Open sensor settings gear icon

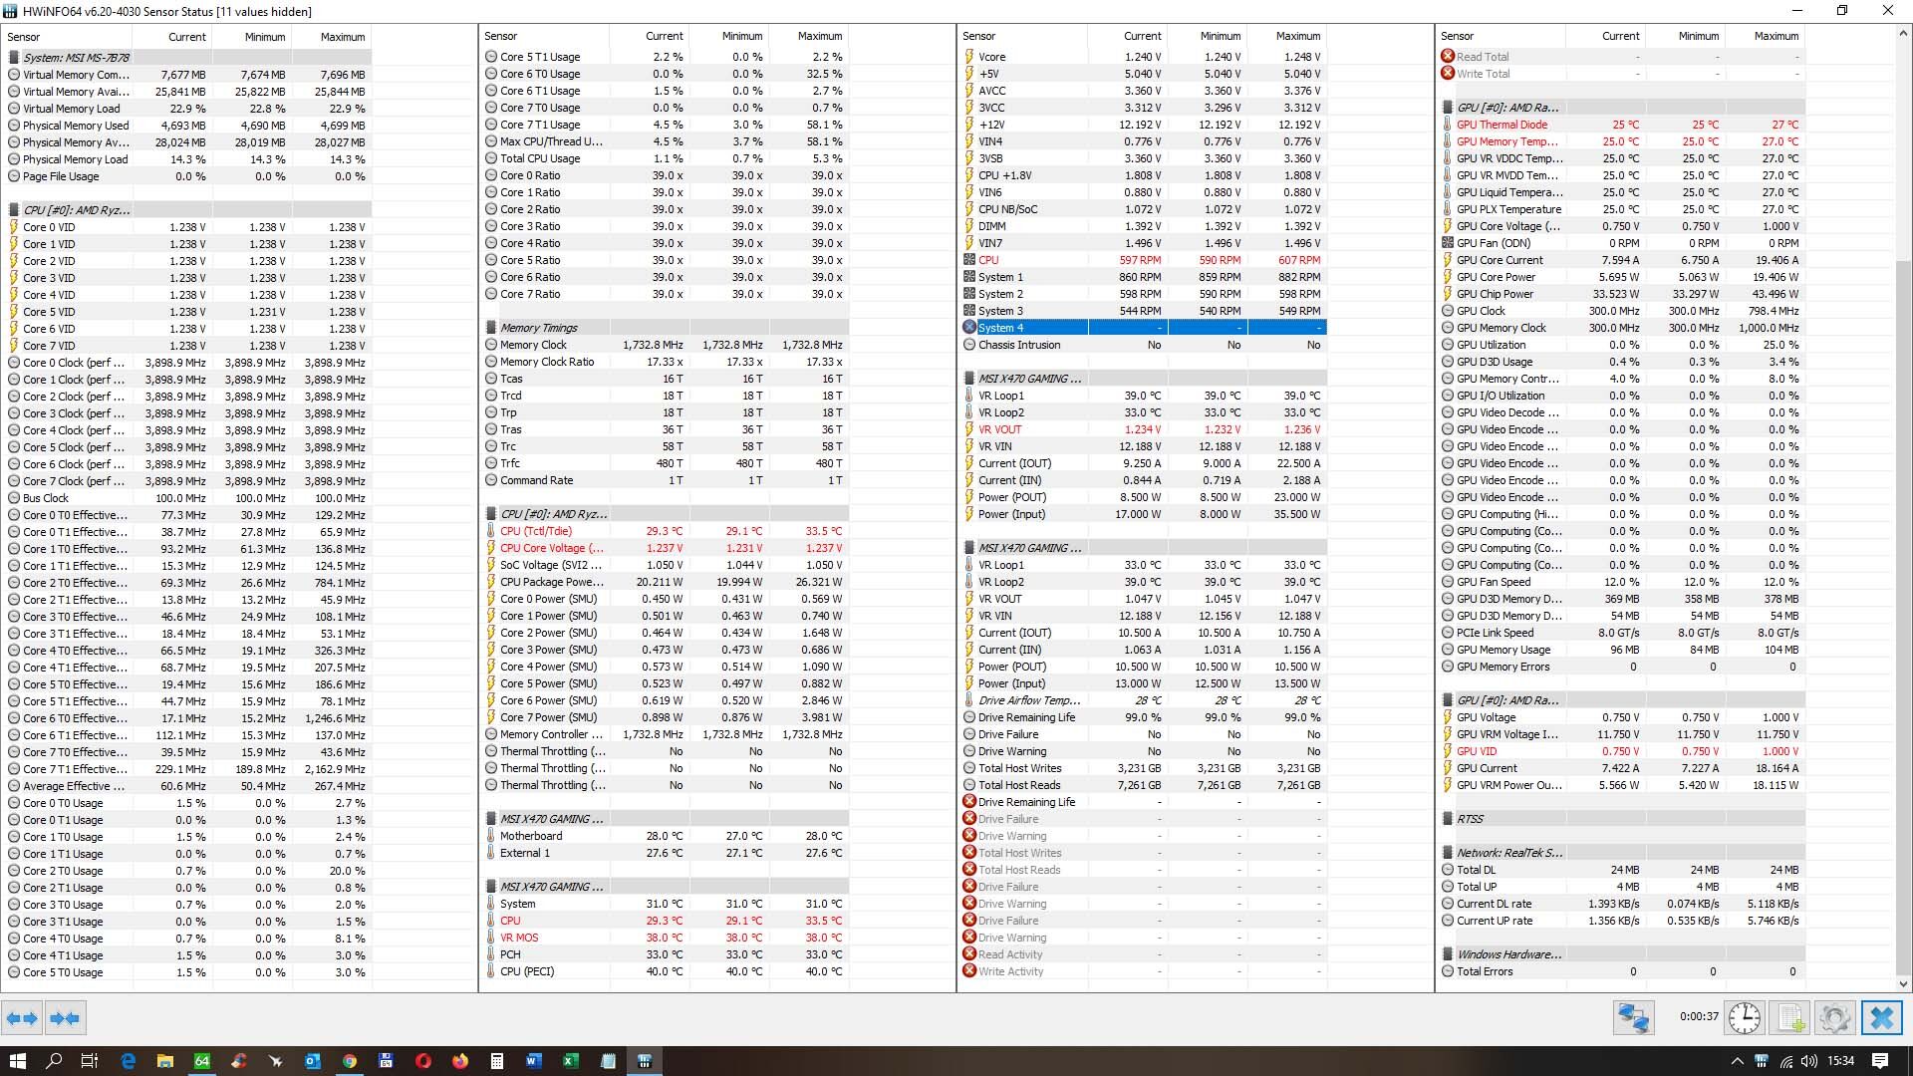pyautogui.click(x=1835, y=1018)
